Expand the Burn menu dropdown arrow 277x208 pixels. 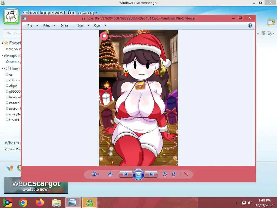pos(88,26)
